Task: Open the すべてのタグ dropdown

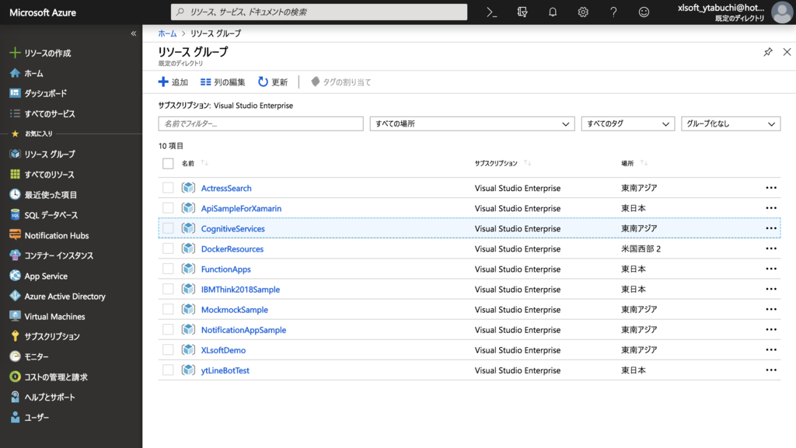Action: coord(627,123)
